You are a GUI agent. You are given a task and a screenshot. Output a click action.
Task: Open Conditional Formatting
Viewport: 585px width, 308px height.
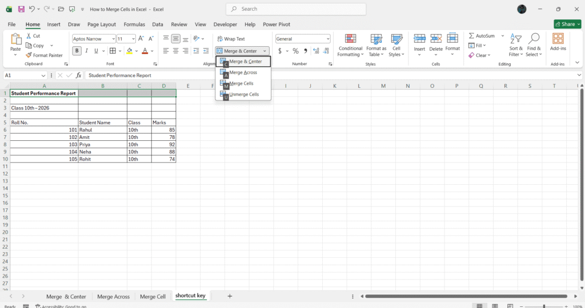tap(350, 46)
